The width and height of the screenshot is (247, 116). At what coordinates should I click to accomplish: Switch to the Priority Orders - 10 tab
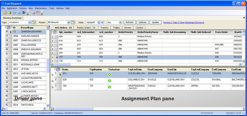pos(86,28)
